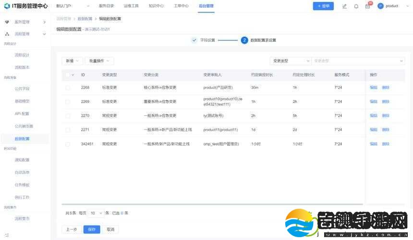Open the 默认门户 portal dropdown
This screenshot has width=413, height=240.
point(73,6)
